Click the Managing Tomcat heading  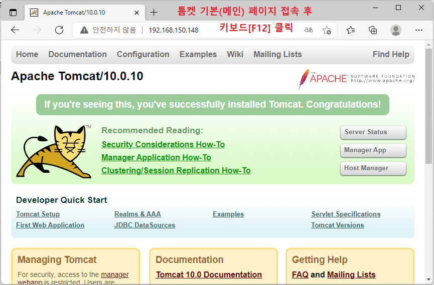[x=57, y=260]
